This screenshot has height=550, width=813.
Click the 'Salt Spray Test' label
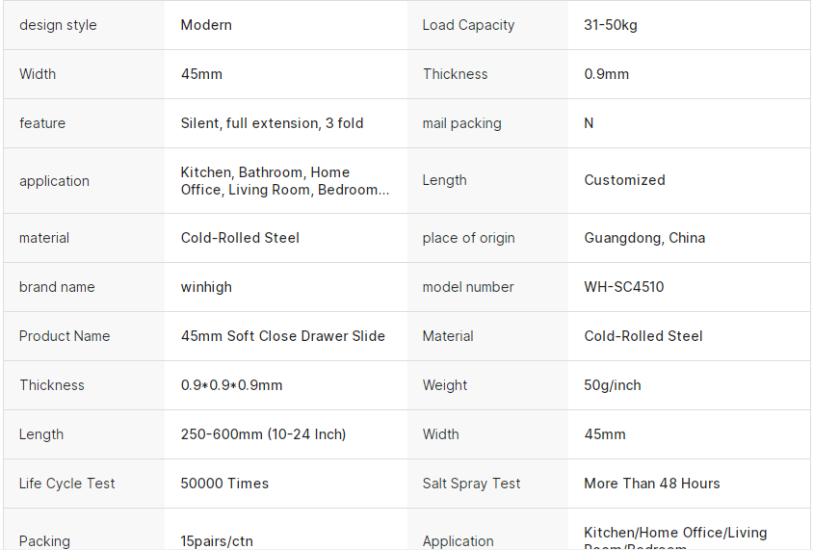(471, 484)
